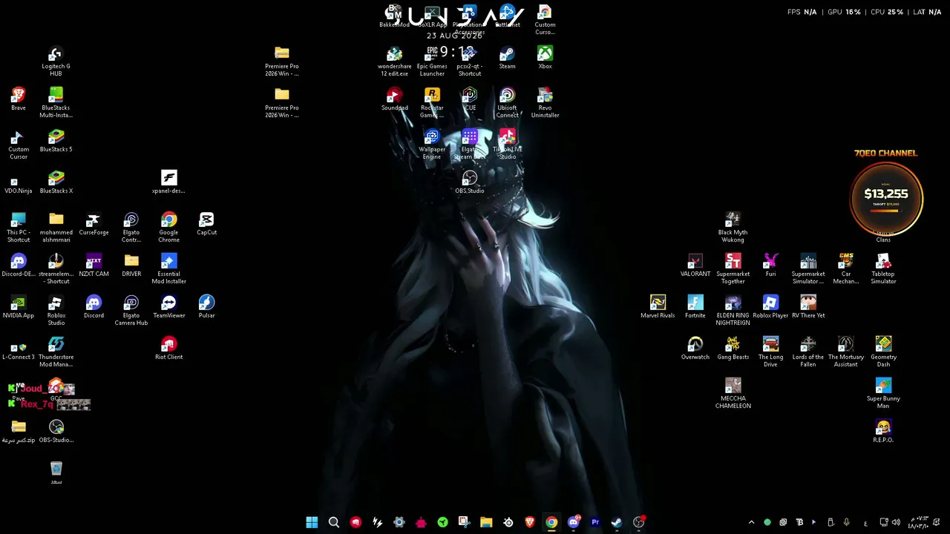Select the xpanel-des... desktop icon
The width and height of the screenshot is (950, 534).
tap(168, 182)
